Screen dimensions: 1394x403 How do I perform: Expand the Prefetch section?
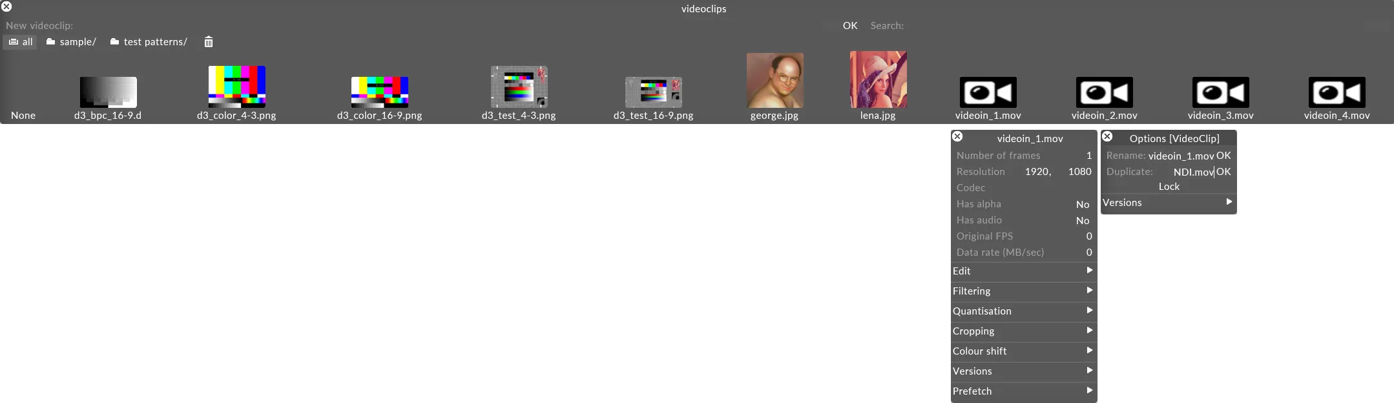click(x=1024, y=391)
